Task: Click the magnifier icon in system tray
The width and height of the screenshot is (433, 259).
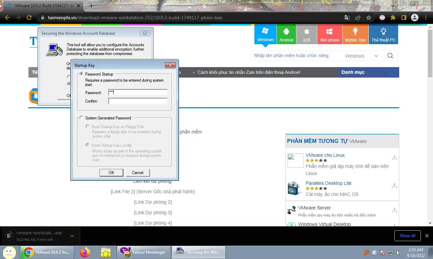Action: [x=366, y=252]
